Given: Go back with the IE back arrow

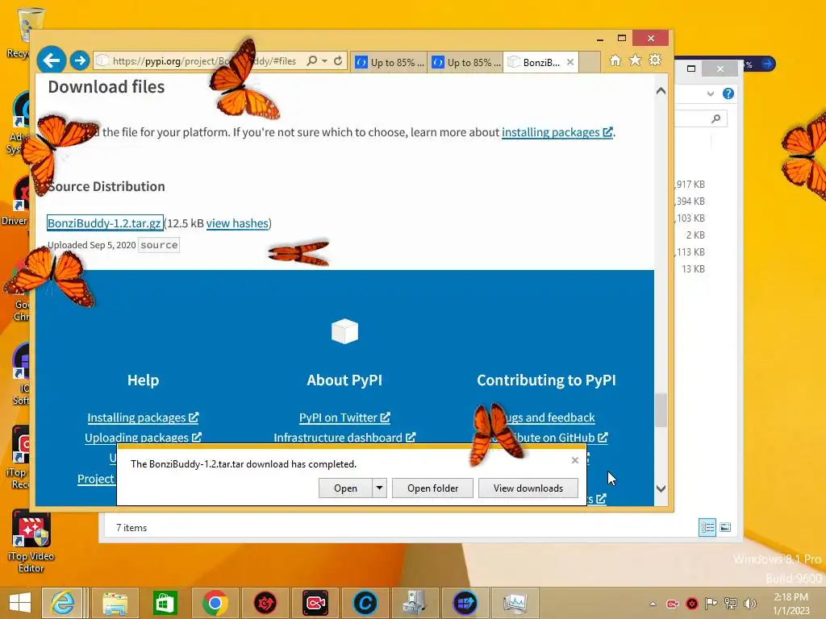Looking at the screenshot, I should point(52,60).
